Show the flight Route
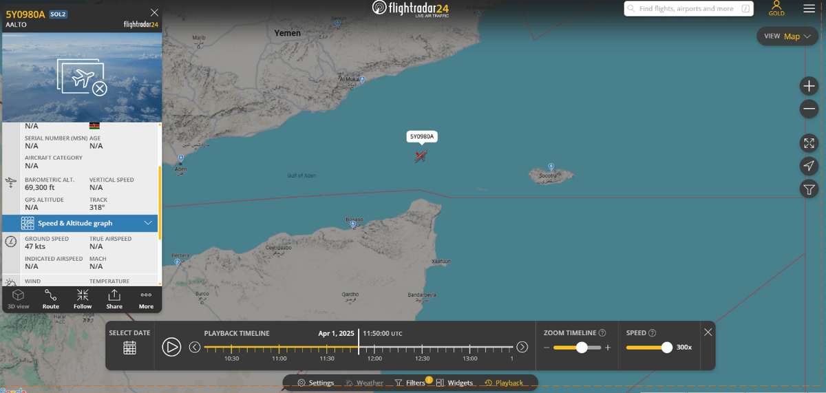 51,299
